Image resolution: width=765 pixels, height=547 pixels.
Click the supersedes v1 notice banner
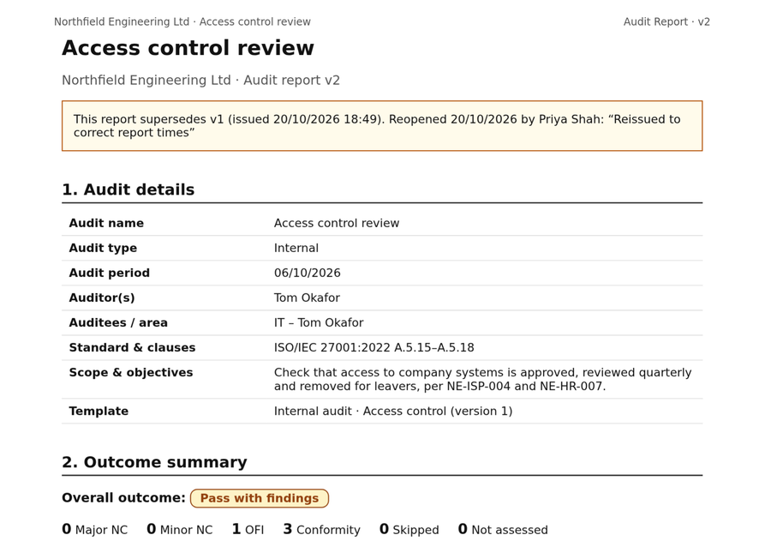pos(382,126)
